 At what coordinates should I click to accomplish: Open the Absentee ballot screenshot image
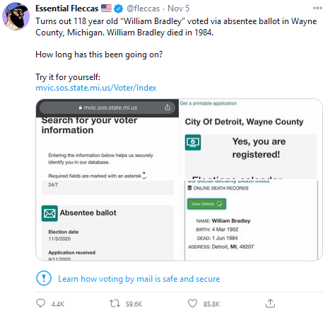tap(107, 220)
